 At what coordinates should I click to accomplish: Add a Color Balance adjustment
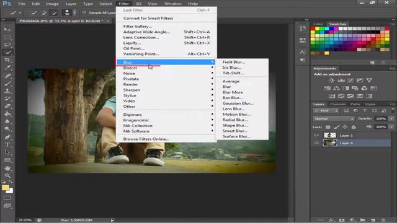pos(336,88)
